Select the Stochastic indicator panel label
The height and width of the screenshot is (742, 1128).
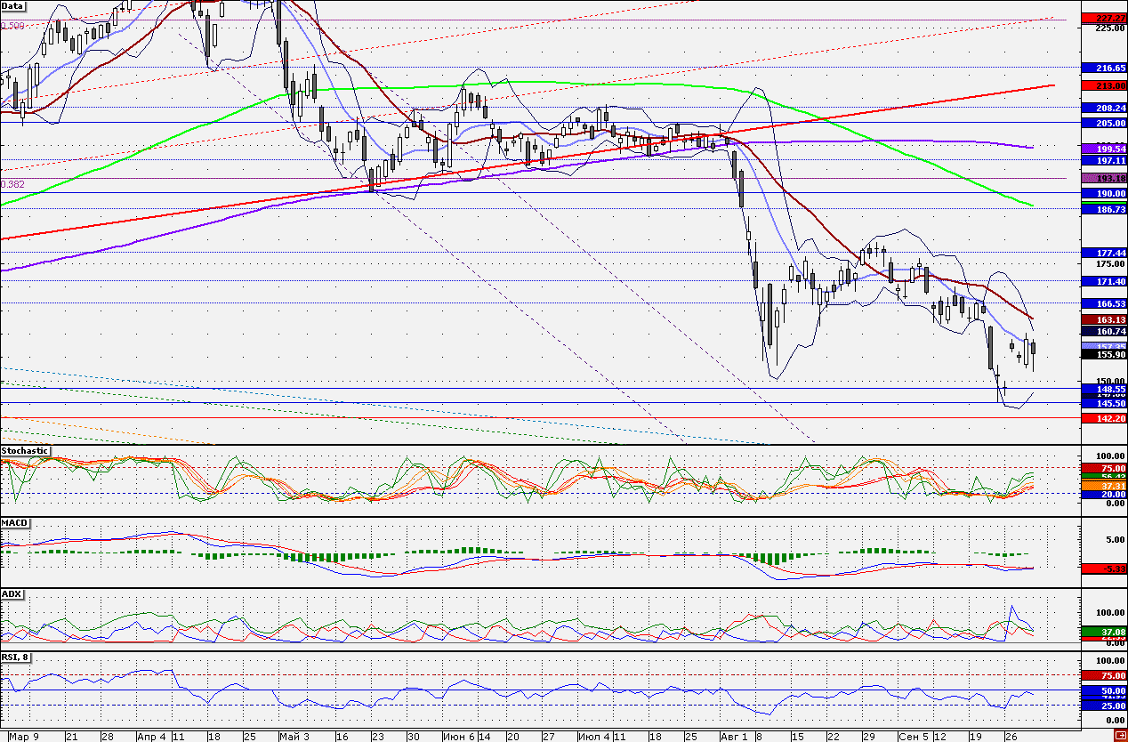coord(25,451)
